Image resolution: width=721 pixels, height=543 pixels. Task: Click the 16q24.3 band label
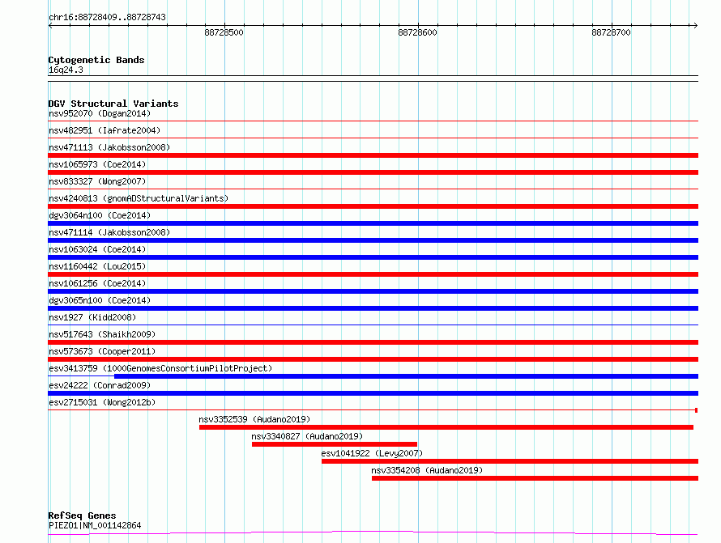click(66, 70)
